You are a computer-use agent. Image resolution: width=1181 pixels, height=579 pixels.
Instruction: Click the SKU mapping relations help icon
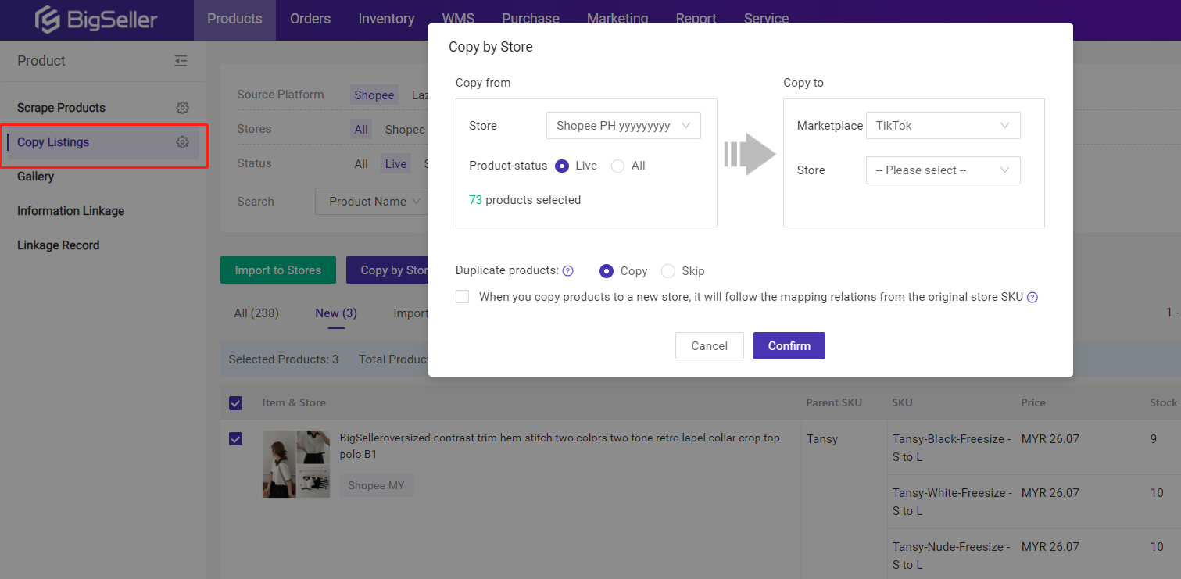(1032, 297)
